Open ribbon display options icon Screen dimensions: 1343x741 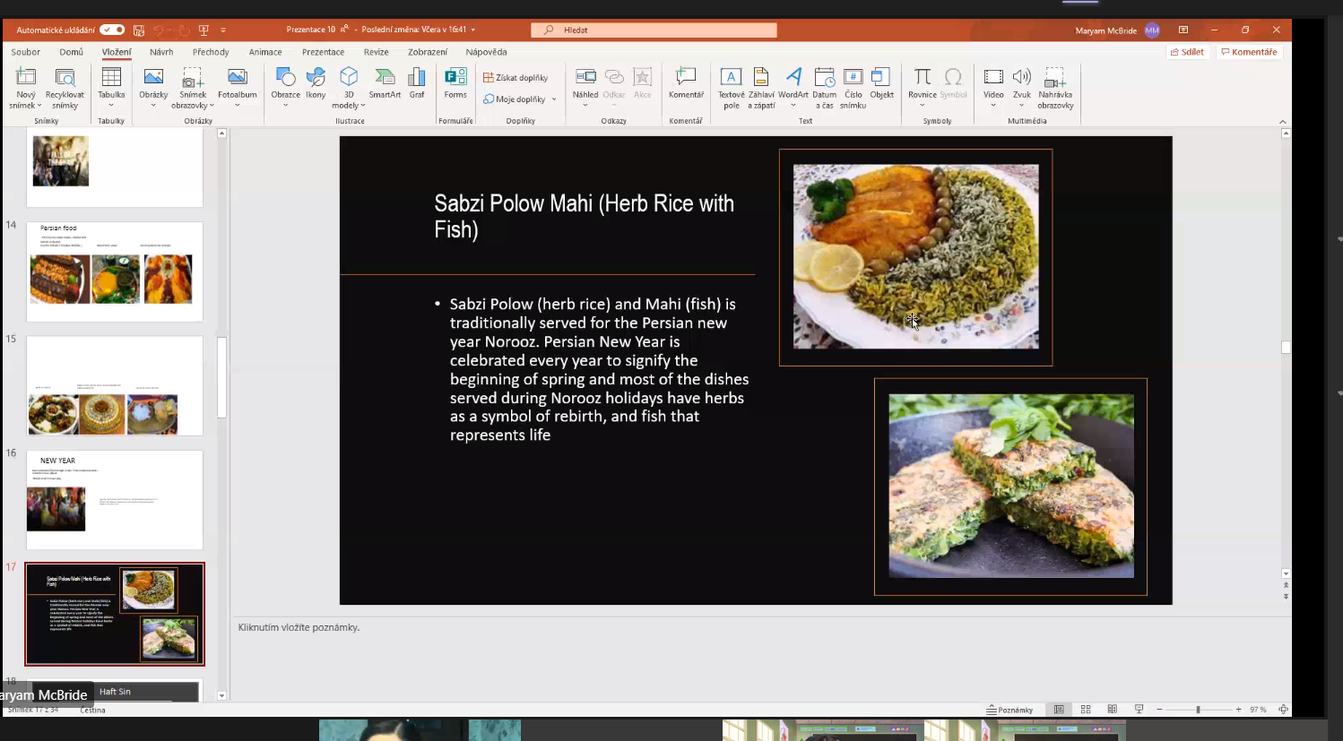pos(1183,30)
